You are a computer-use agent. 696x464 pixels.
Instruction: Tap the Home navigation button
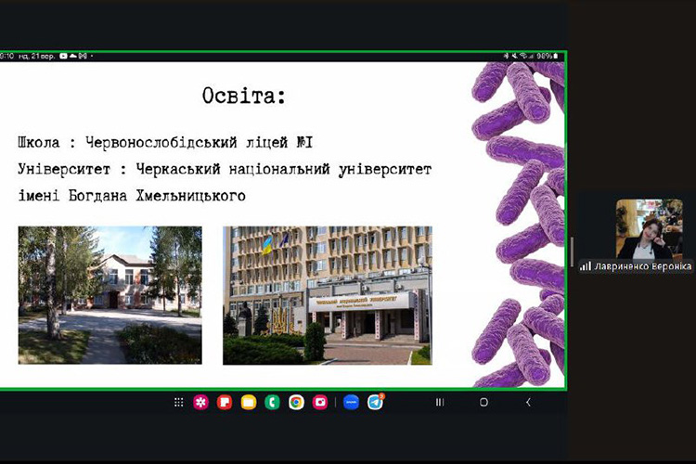[x=483, y=402]
